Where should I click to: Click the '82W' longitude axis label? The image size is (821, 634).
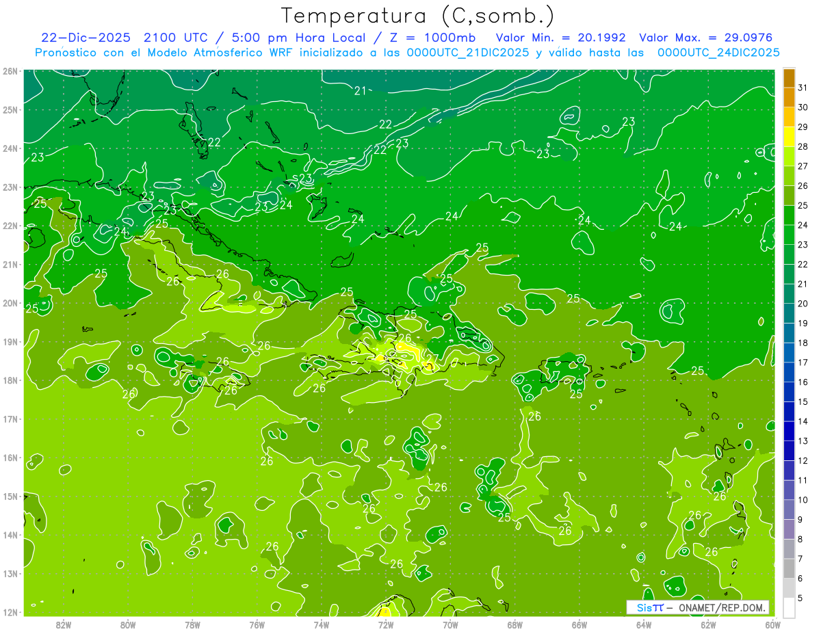64,624
